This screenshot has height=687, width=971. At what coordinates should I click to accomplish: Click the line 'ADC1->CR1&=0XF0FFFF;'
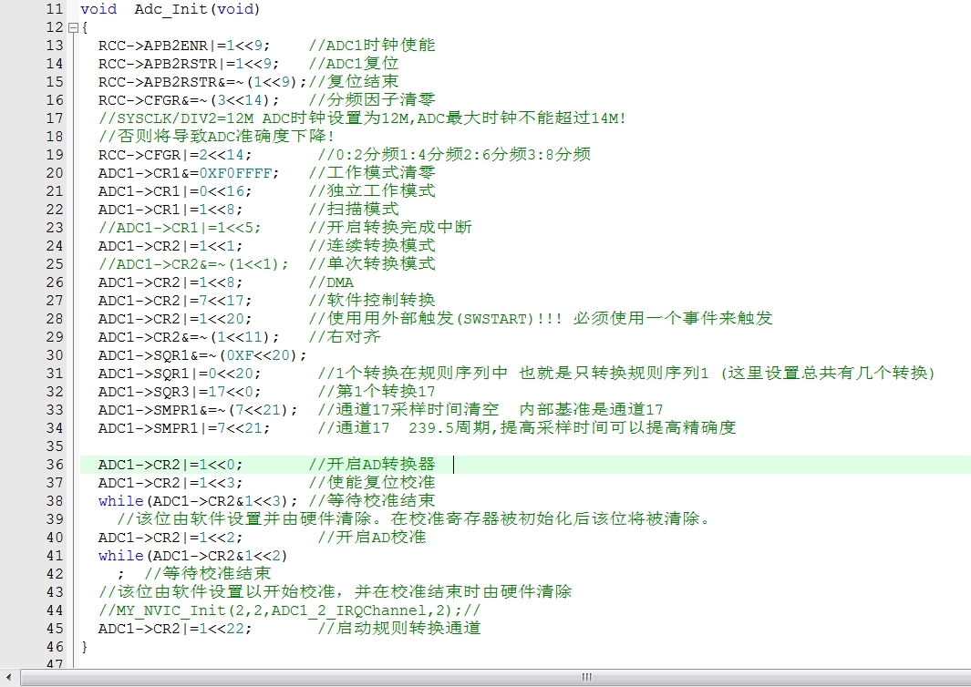(189, 173)
